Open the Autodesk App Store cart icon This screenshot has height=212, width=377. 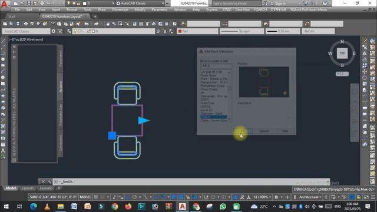coord(306,4)
